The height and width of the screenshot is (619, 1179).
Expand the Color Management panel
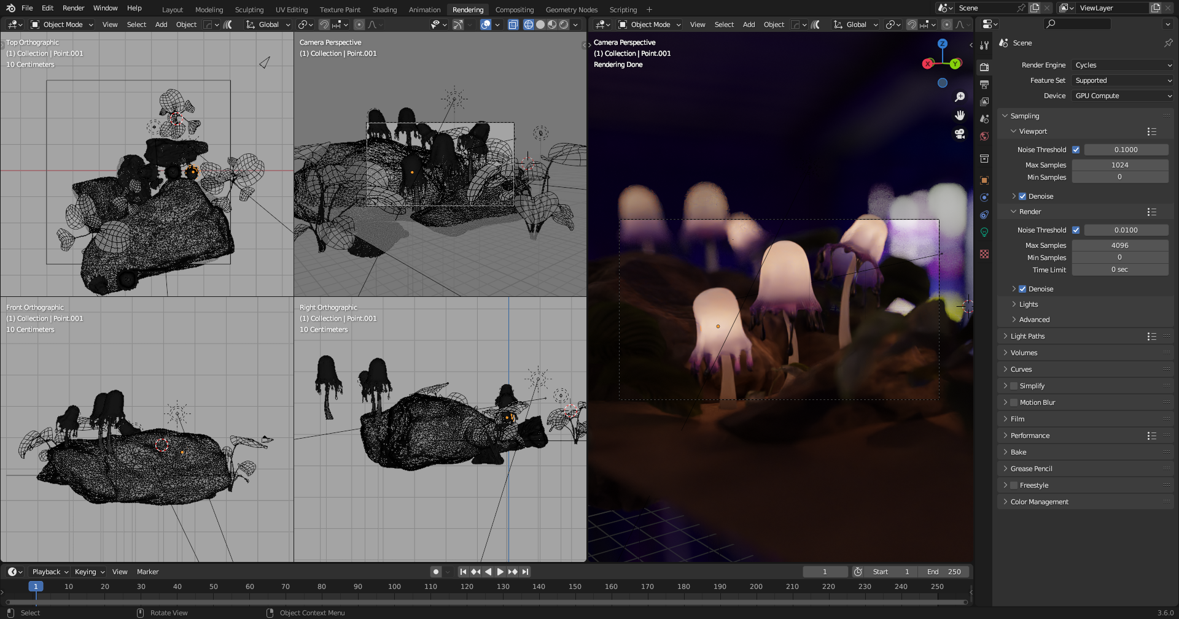1039,502
